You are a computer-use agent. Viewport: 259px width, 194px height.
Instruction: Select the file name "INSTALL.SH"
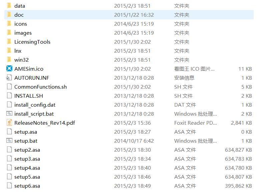pos(29,96)
